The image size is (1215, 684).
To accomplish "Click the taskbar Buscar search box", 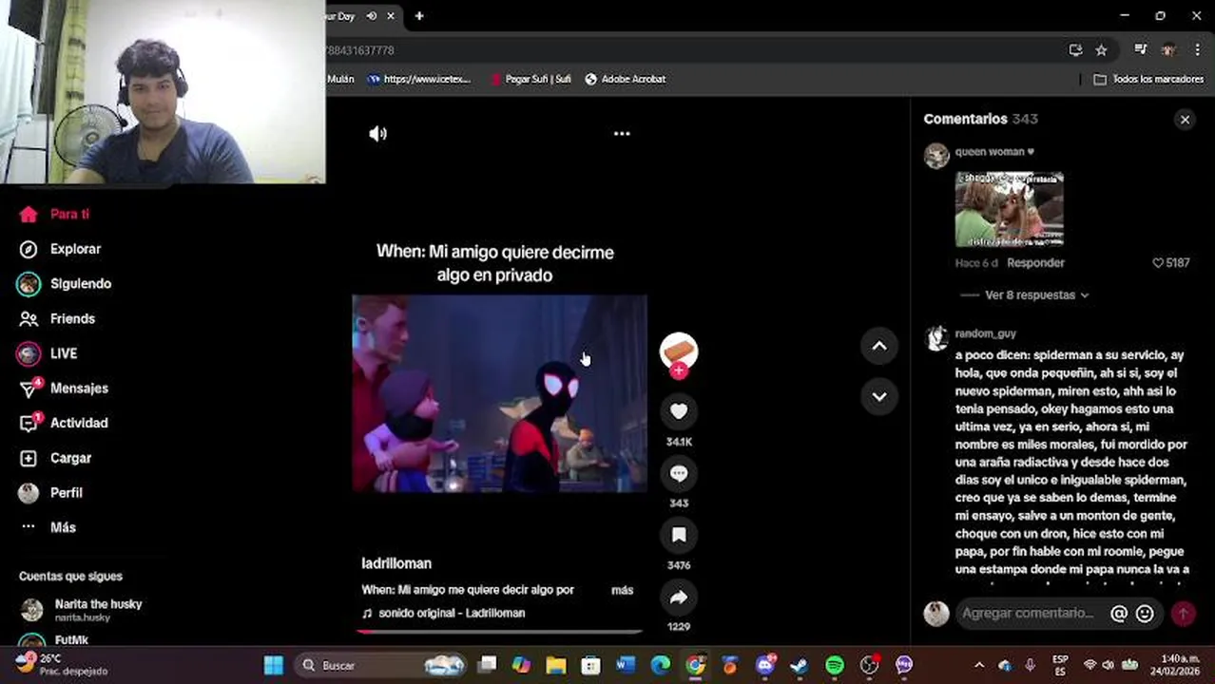I will click(380, 665).
